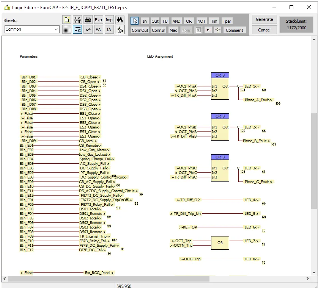This screenshot has height=288, width=318.
Task: Click the Phase_C_Fault-> label
Action: 258,182
